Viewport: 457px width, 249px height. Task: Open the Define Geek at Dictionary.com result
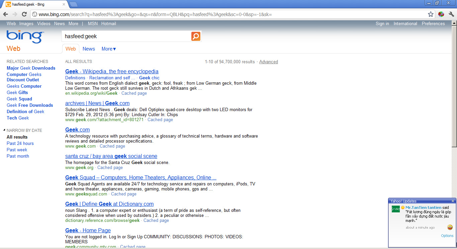coord(109,204)
